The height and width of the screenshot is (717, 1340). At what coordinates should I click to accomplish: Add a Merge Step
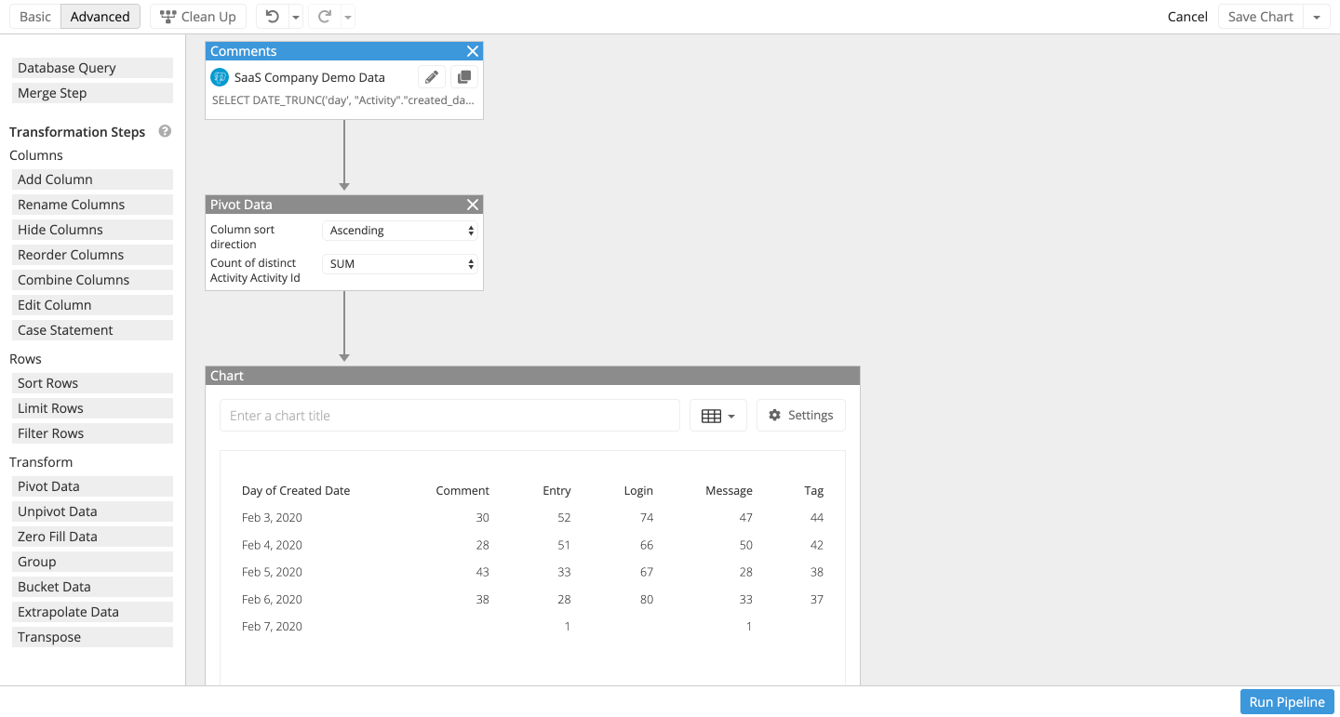click(92, 93)
